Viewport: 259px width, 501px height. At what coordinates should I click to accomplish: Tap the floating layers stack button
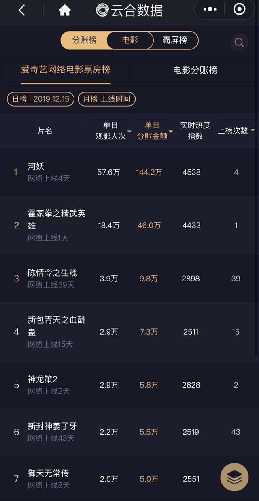234,477
